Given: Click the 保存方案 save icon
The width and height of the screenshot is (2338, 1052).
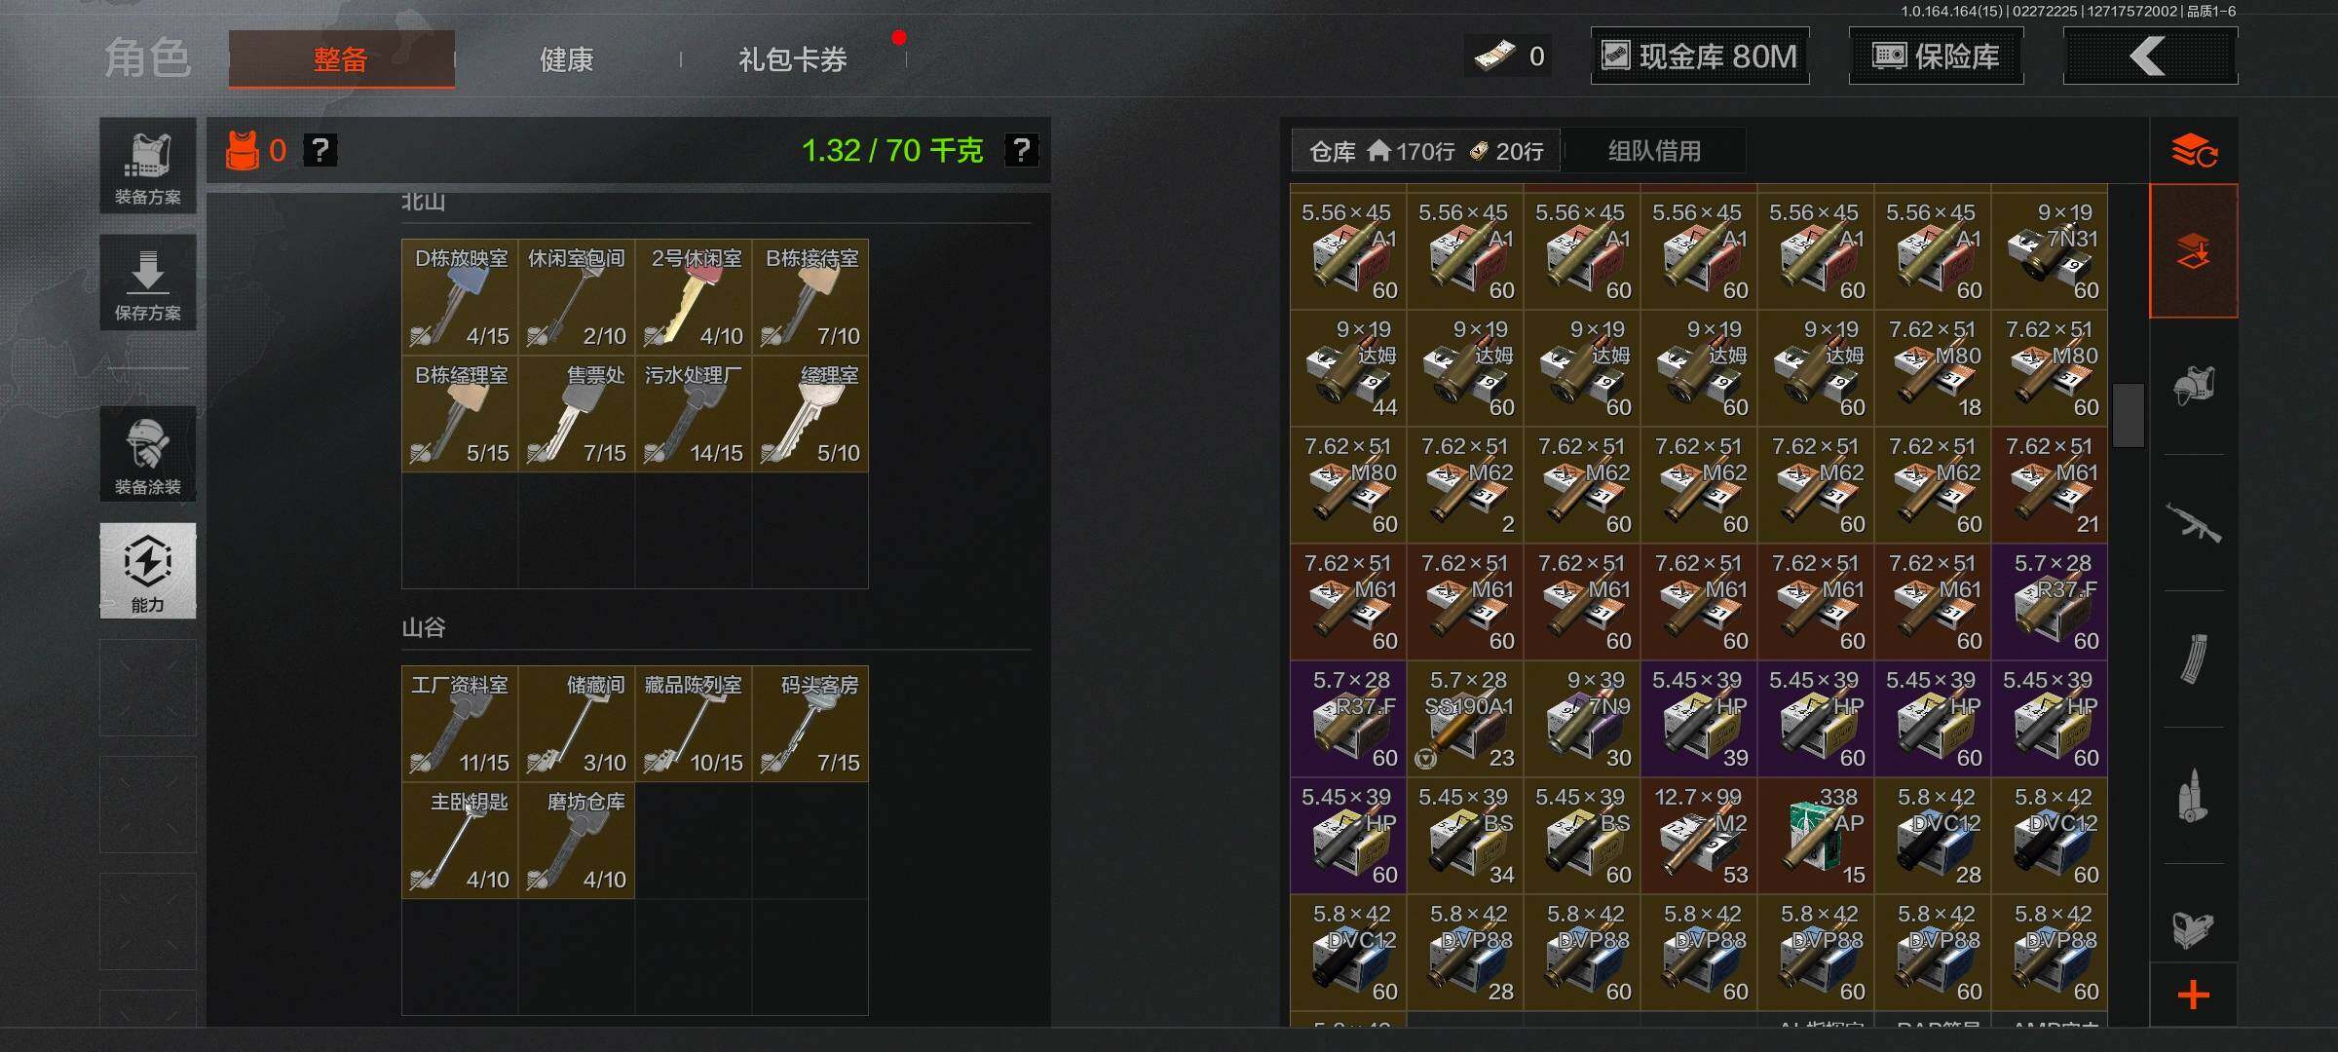Looking at the screenshot, I should click(148, 282).
